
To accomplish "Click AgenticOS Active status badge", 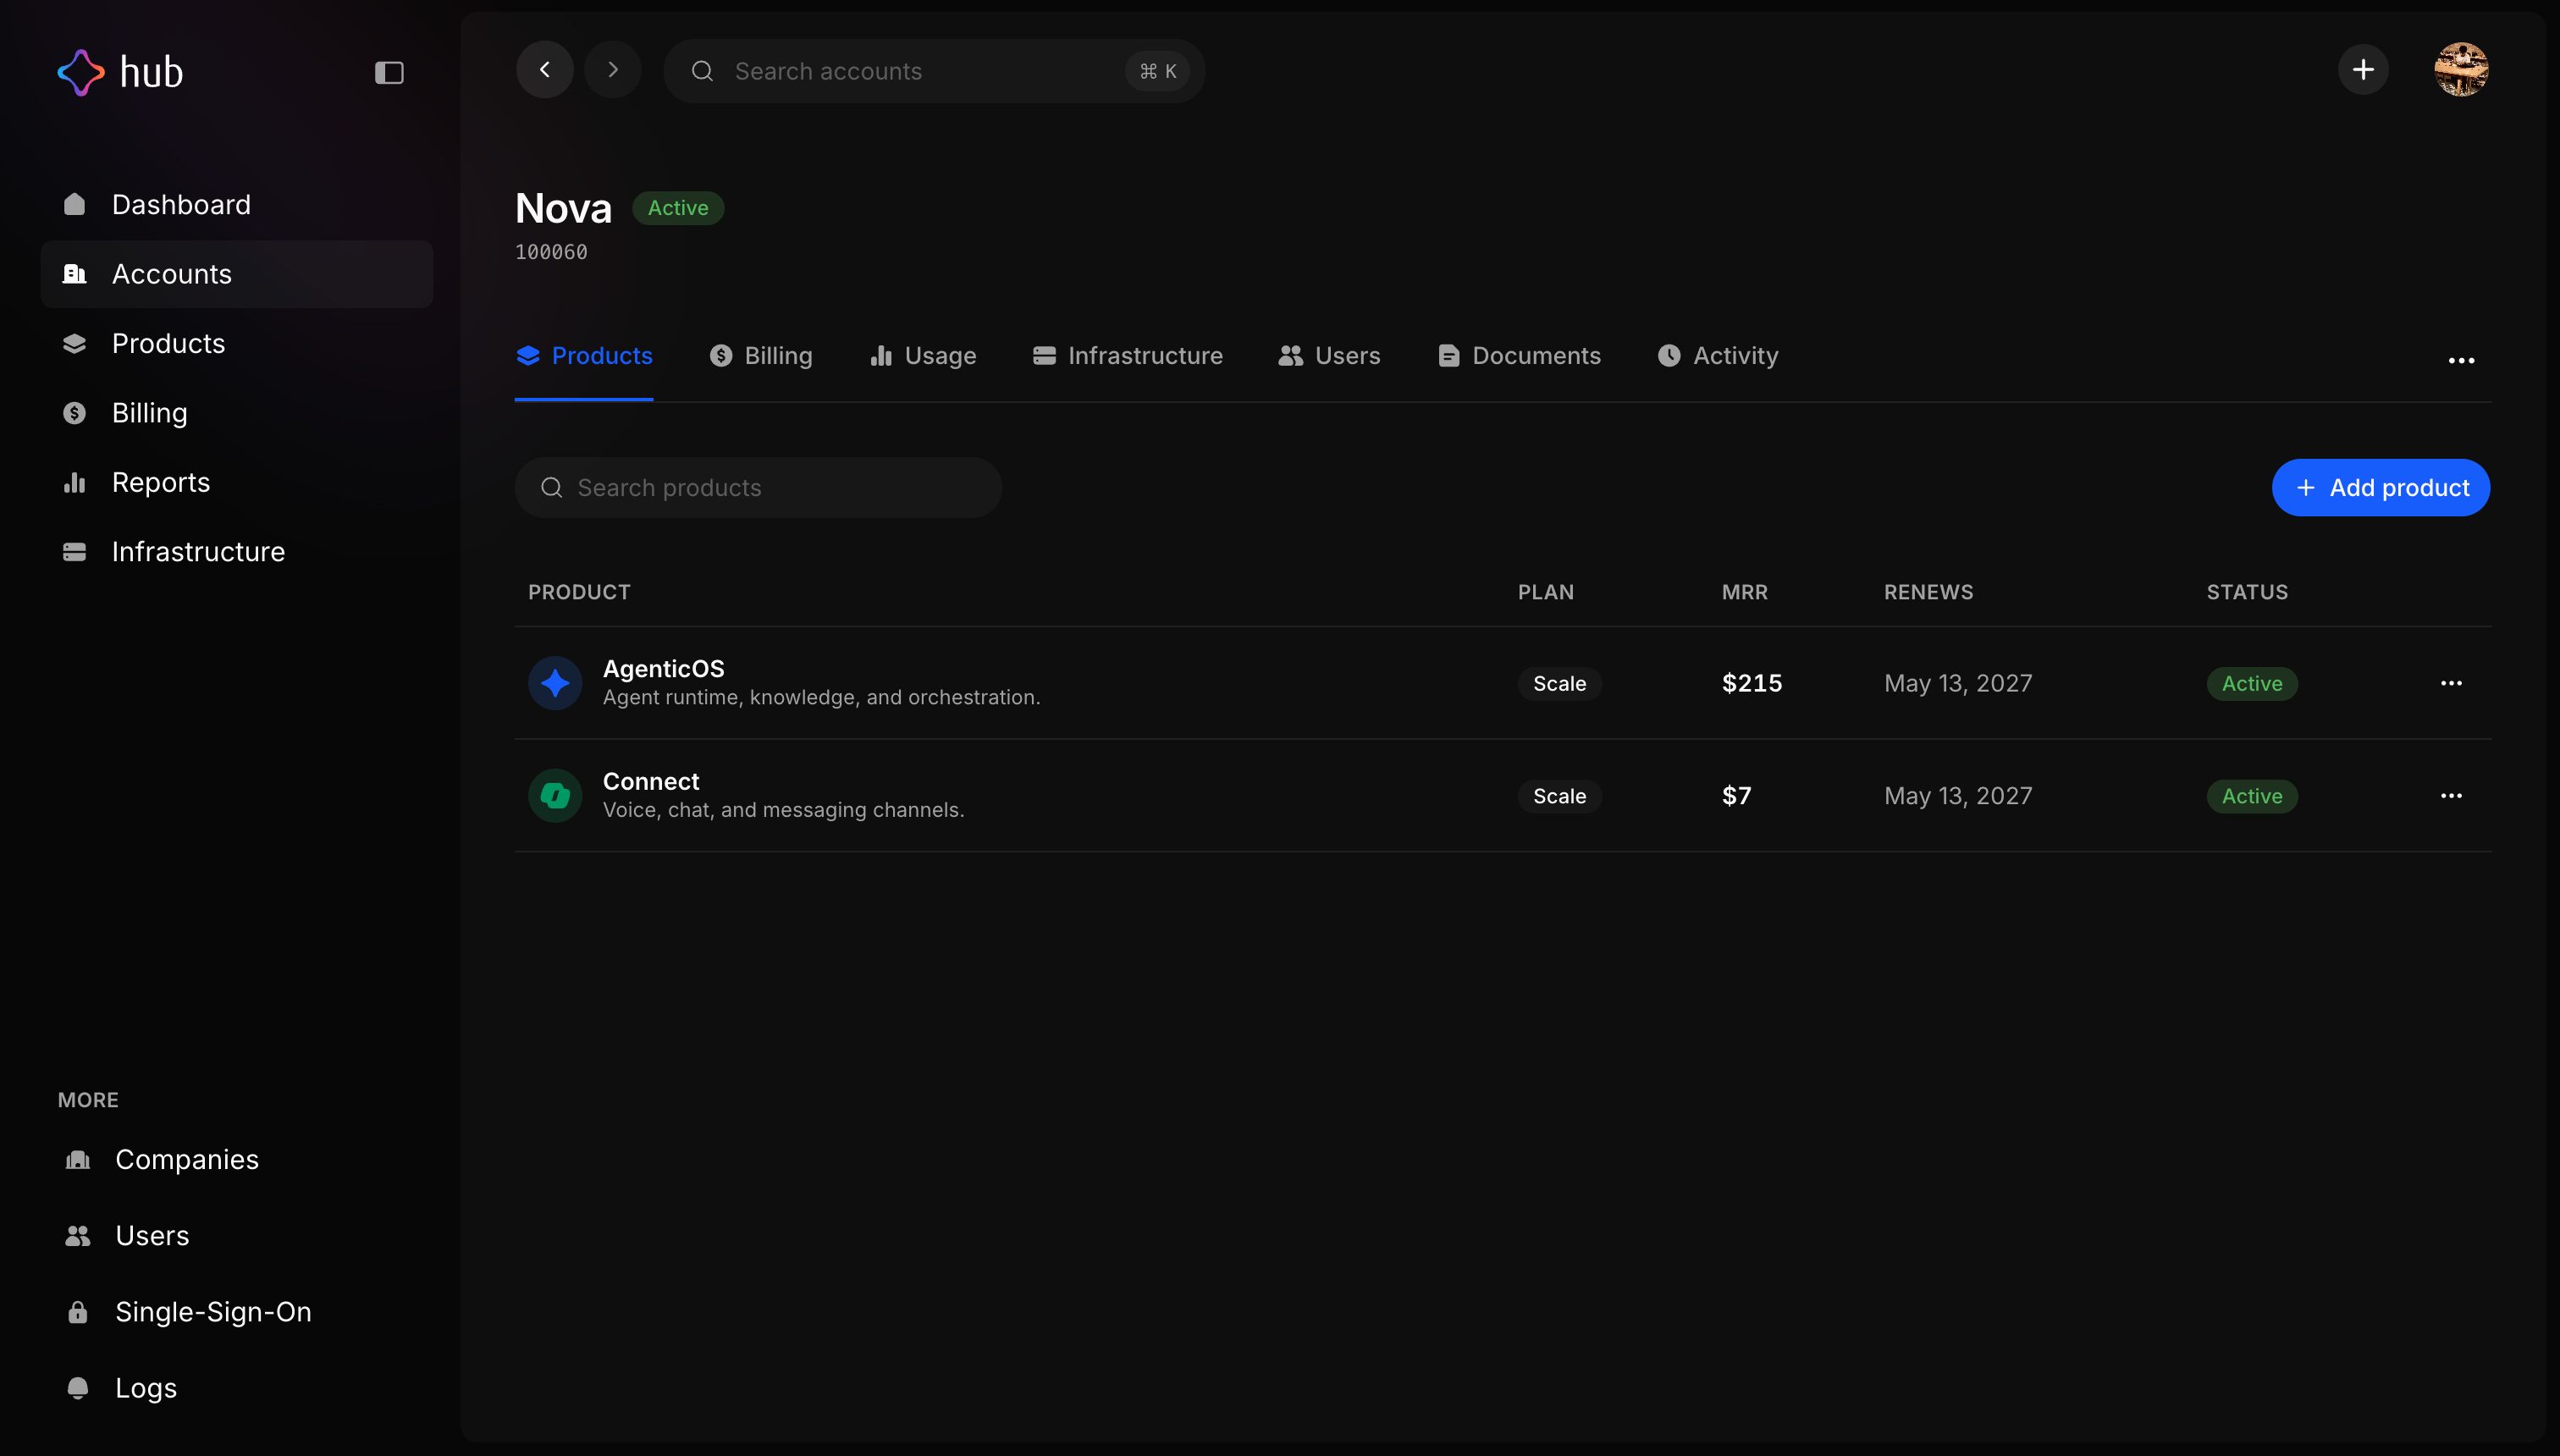I will click(x=2252, y=684).
